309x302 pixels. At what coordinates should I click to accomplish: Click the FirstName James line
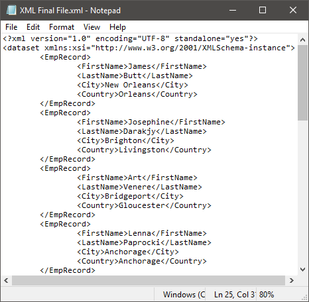(x=142, y=66)
